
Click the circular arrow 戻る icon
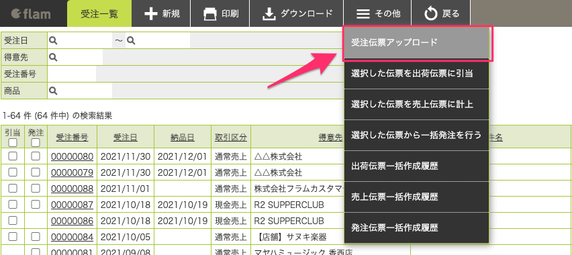pyautogui.click(x=431, y=14)
